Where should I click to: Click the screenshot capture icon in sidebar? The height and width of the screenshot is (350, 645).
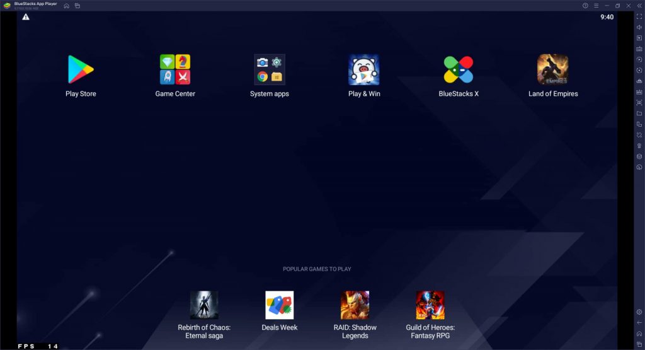tap(639, 103)
